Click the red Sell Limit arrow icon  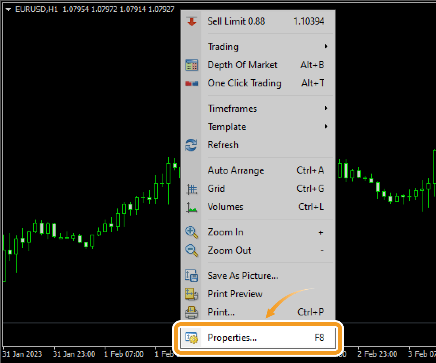click(191, 21)
